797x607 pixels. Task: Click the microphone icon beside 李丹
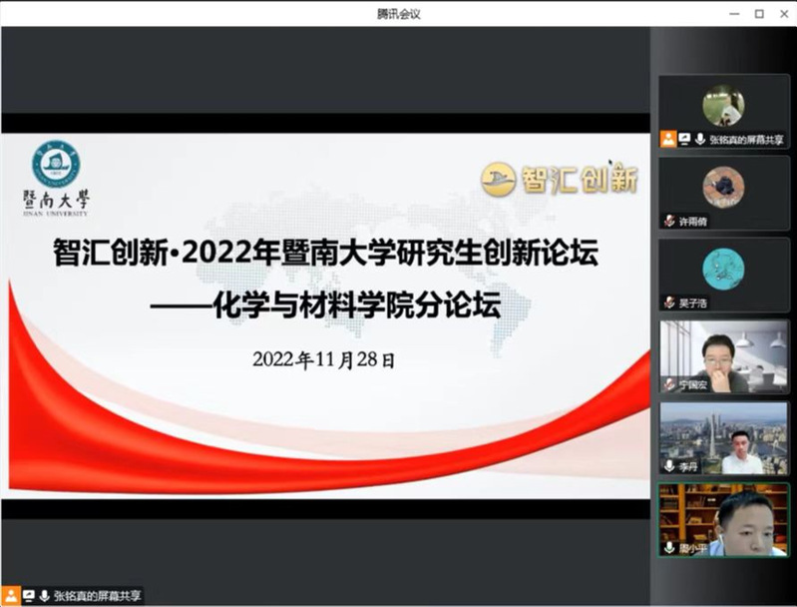click(x=669, y=466)
